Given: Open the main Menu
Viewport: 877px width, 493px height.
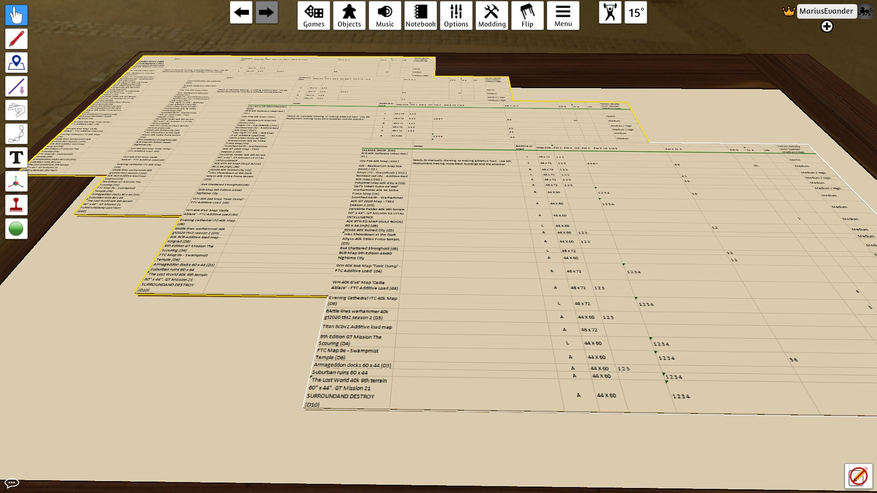Looking at the screenshot, I should [563, 16].
